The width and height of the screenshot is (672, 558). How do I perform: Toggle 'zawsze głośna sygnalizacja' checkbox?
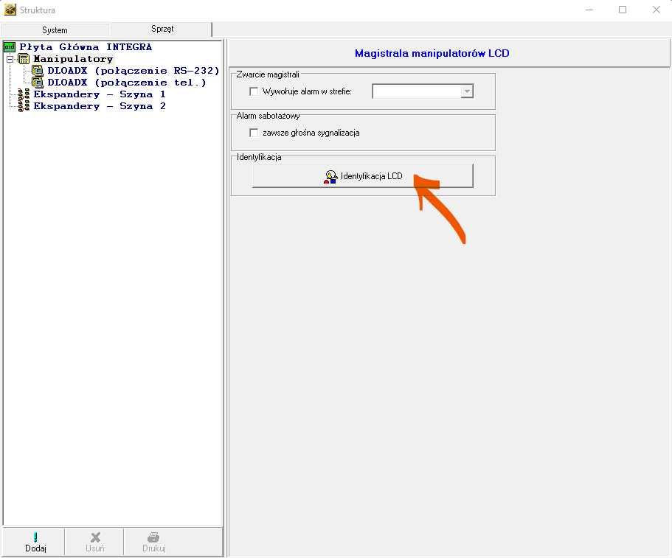tap(254, 133)
